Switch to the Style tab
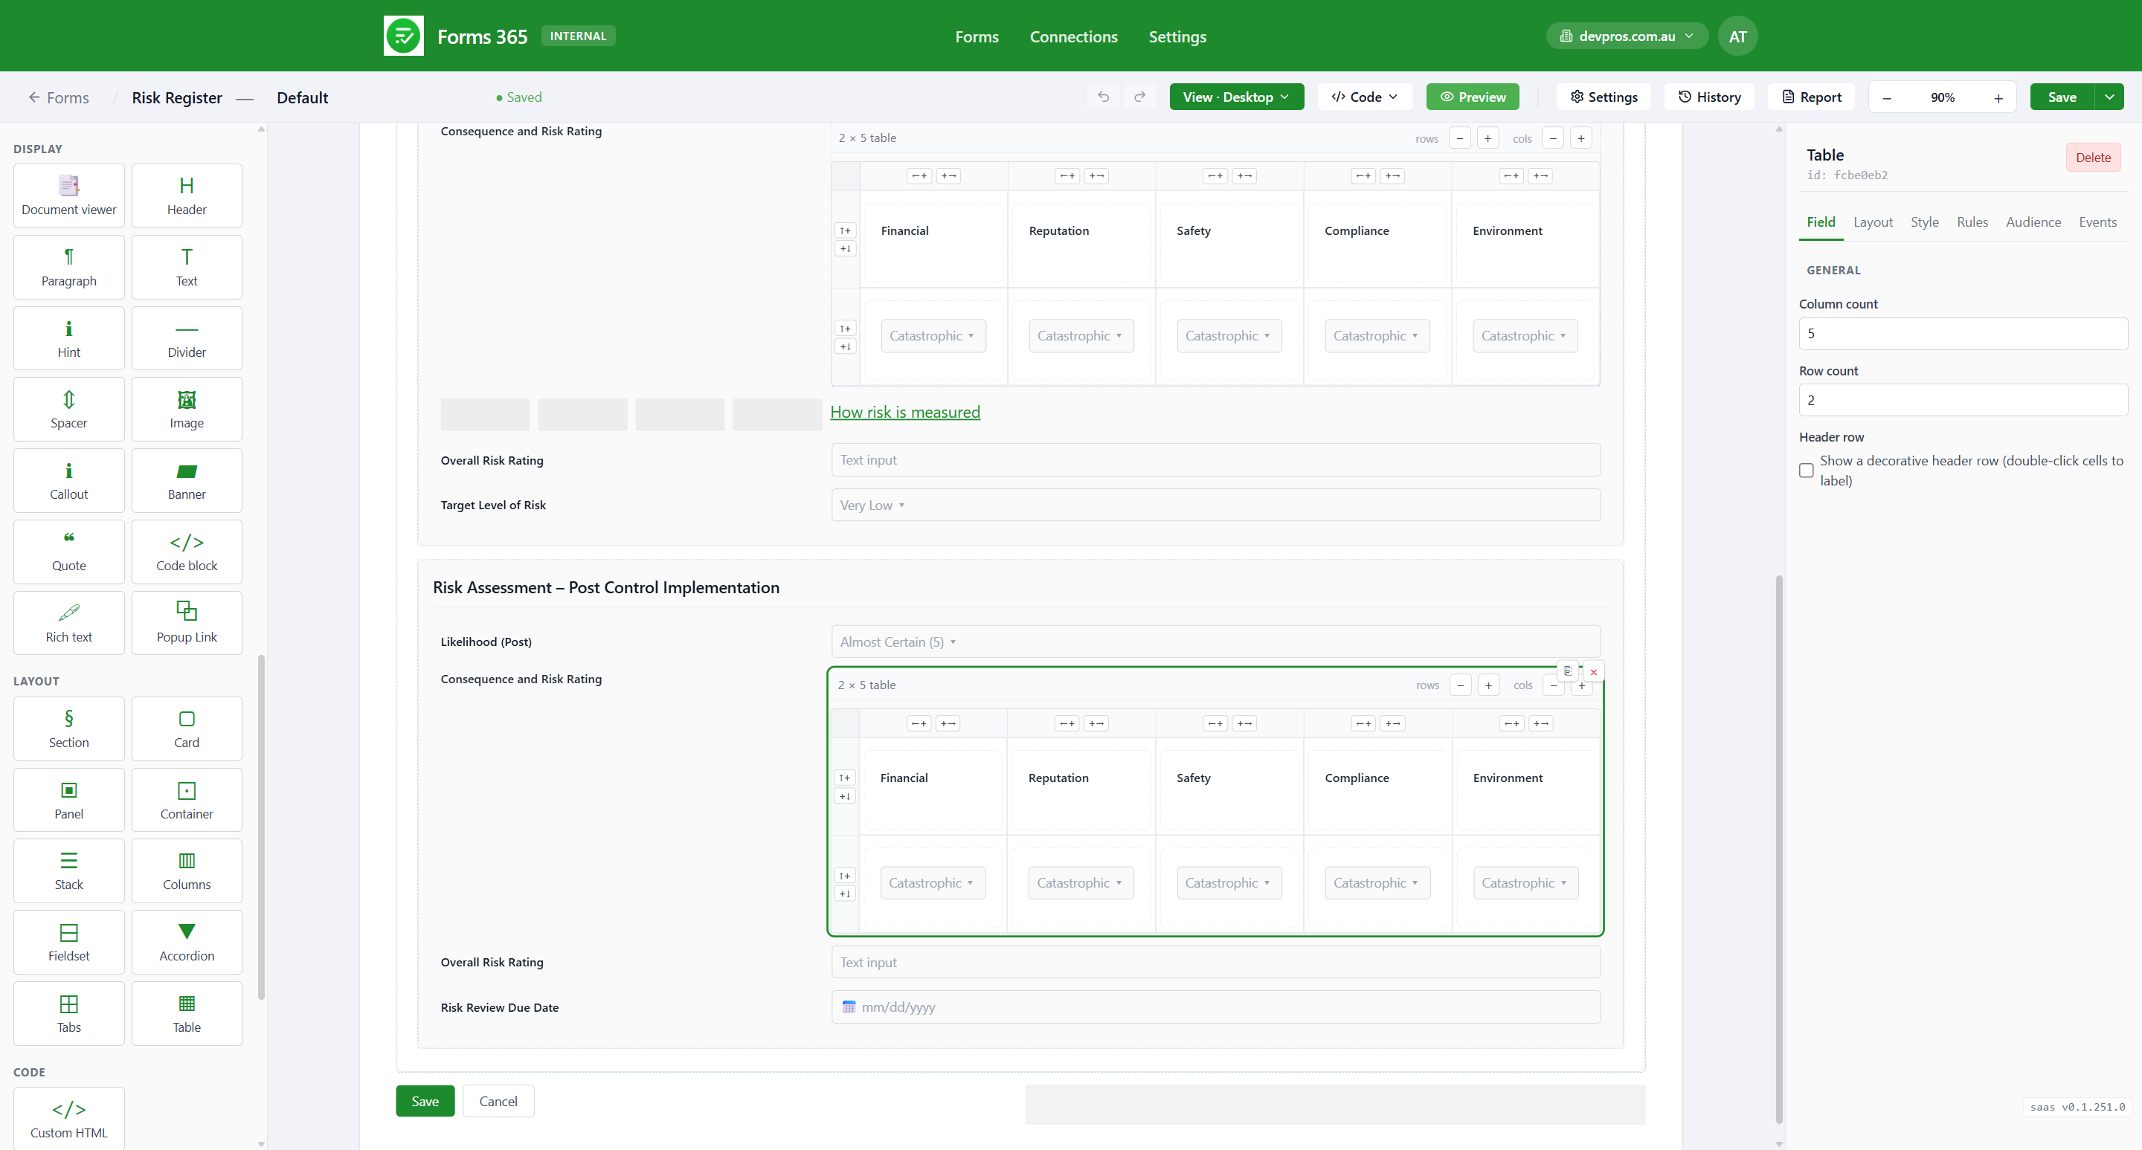Viewport: 2142px width, 1150px height. (1924, 222)
